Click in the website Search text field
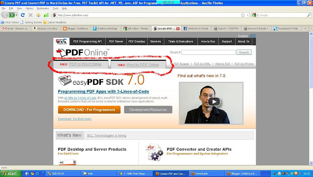 pyautogui.click(x=208, y=52)
